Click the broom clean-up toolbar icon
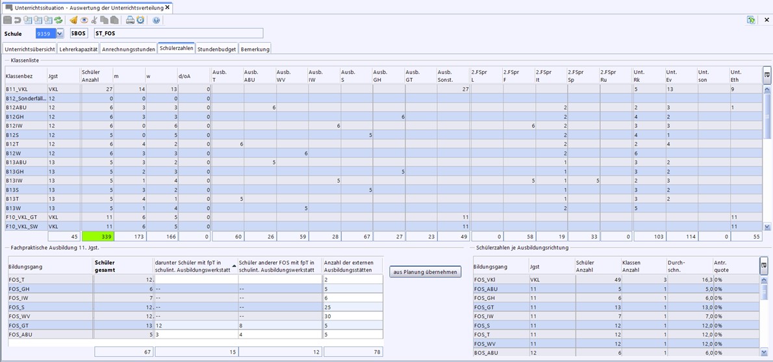The image size is (773, 362). click(73, 20)
